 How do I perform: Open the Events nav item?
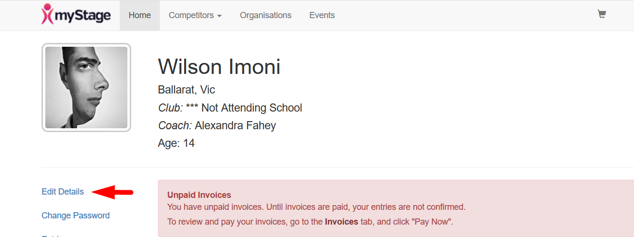(x=322, y=15)
